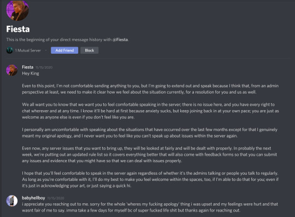Image resolution: width=295 pixels, height=217 pixels.
Task: Click the large Fiesta heading name
Action: pos(18,29)
